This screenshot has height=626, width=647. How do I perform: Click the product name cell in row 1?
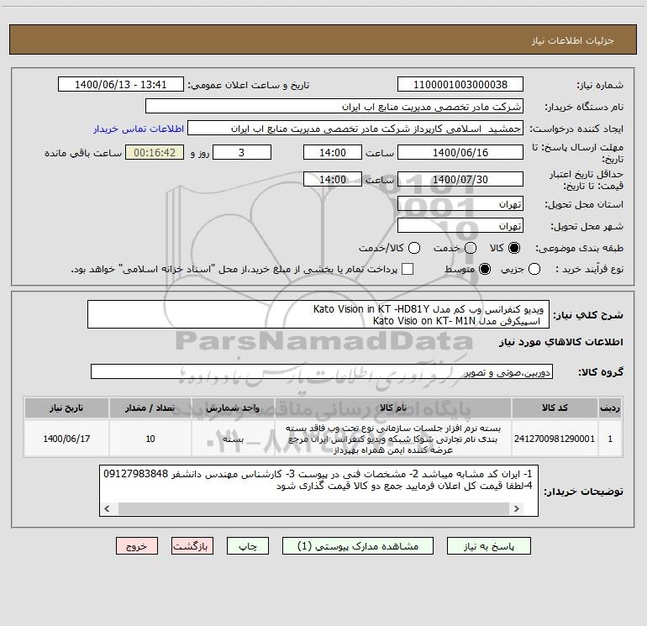click(393, 439)
